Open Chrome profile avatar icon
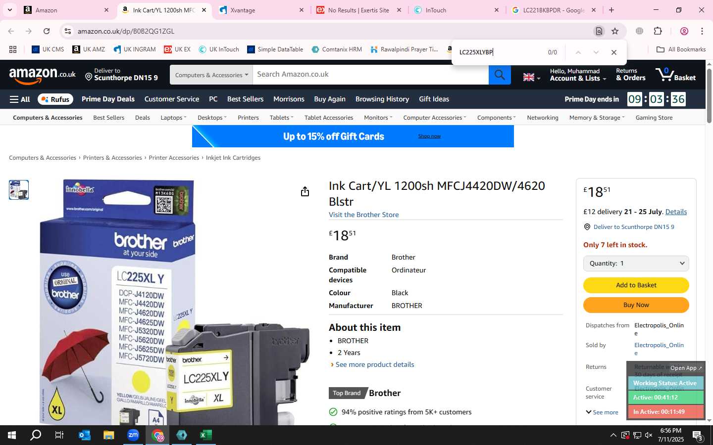 click(684, 31)
